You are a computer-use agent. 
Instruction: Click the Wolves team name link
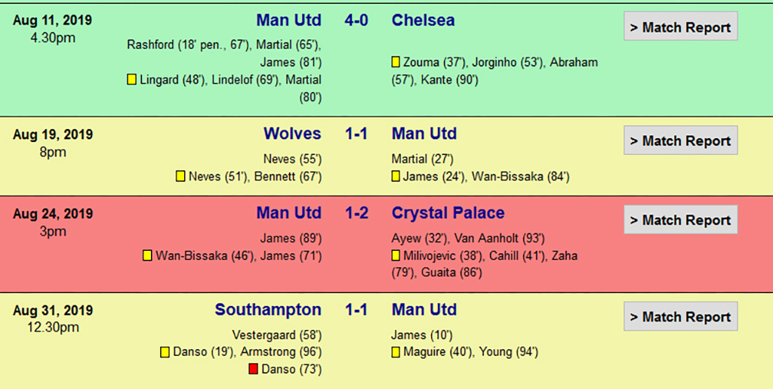click(292, 134)
